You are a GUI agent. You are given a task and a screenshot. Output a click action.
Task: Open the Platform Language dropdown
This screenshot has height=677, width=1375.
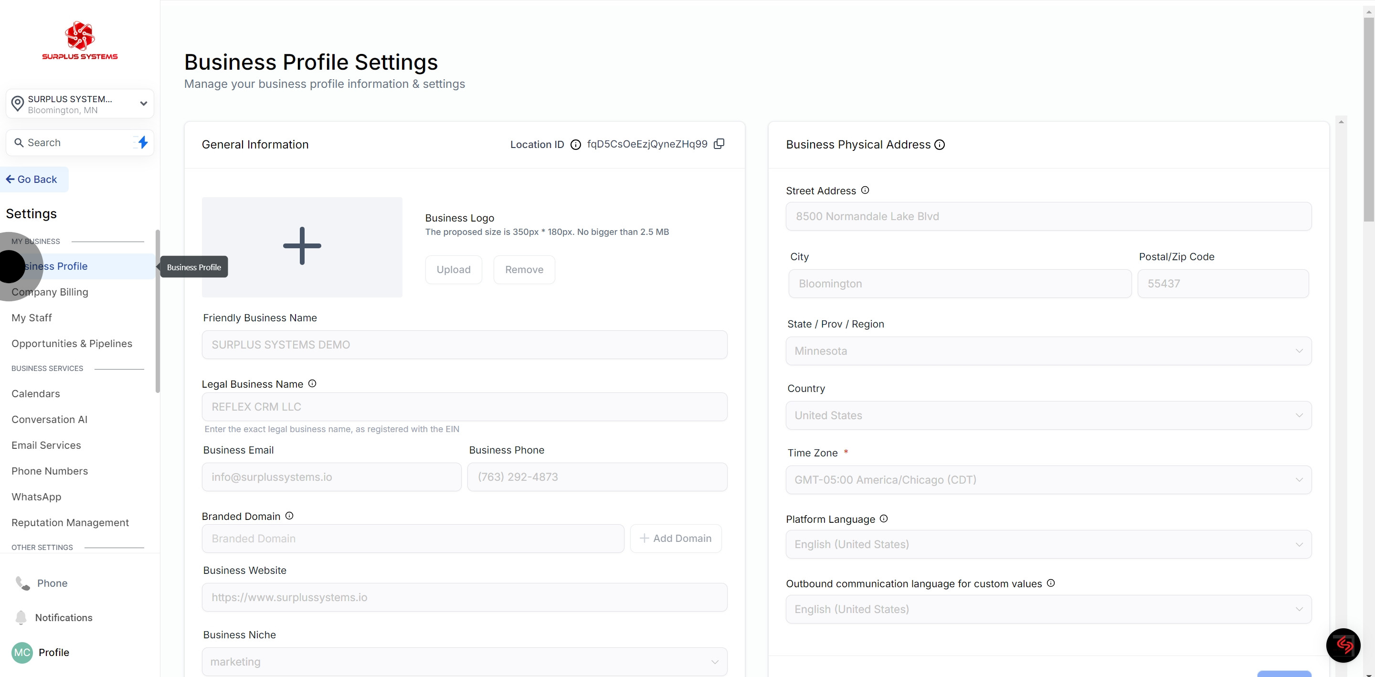[1048, 544]
